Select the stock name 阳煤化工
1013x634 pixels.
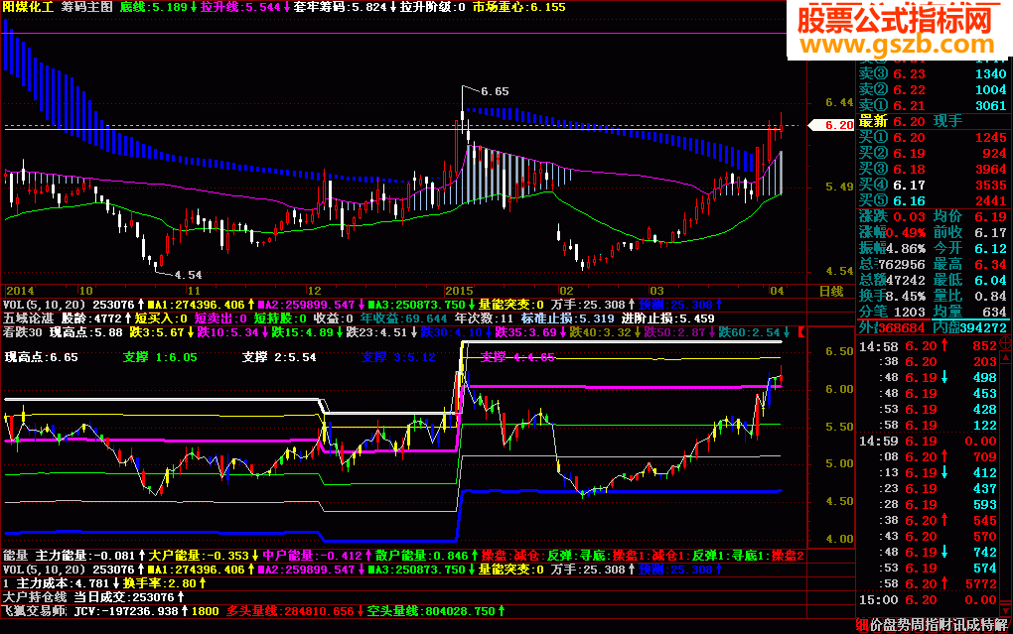(29, 7)
